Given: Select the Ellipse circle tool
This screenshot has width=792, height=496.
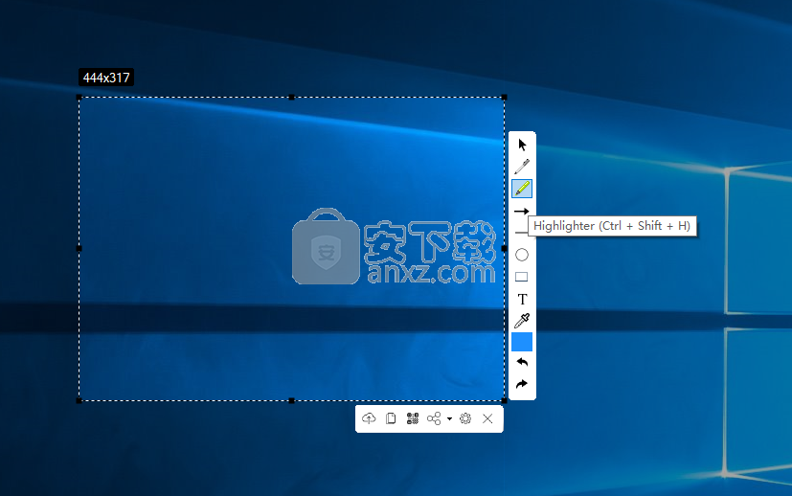Looking at the screenshot, I should tap(522, 255).
